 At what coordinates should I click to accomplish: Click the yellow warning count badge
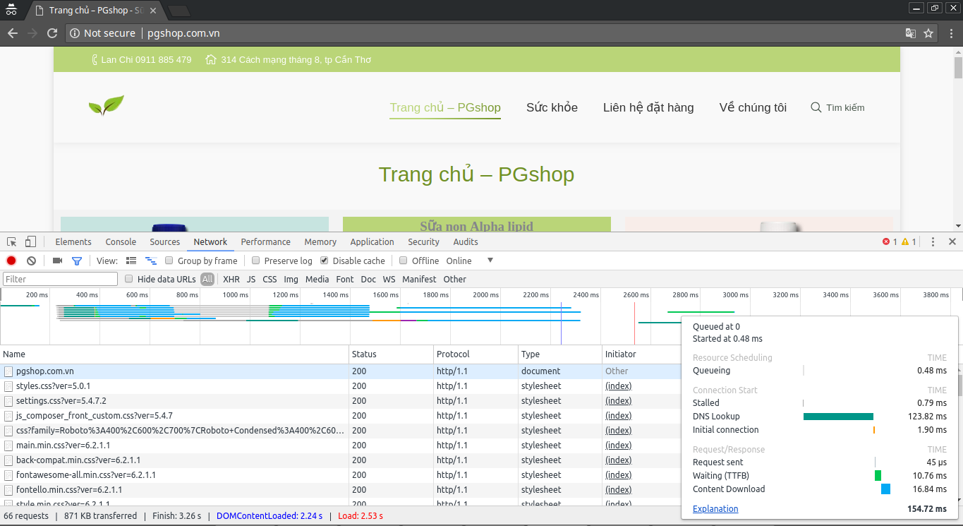click(909, 241)
